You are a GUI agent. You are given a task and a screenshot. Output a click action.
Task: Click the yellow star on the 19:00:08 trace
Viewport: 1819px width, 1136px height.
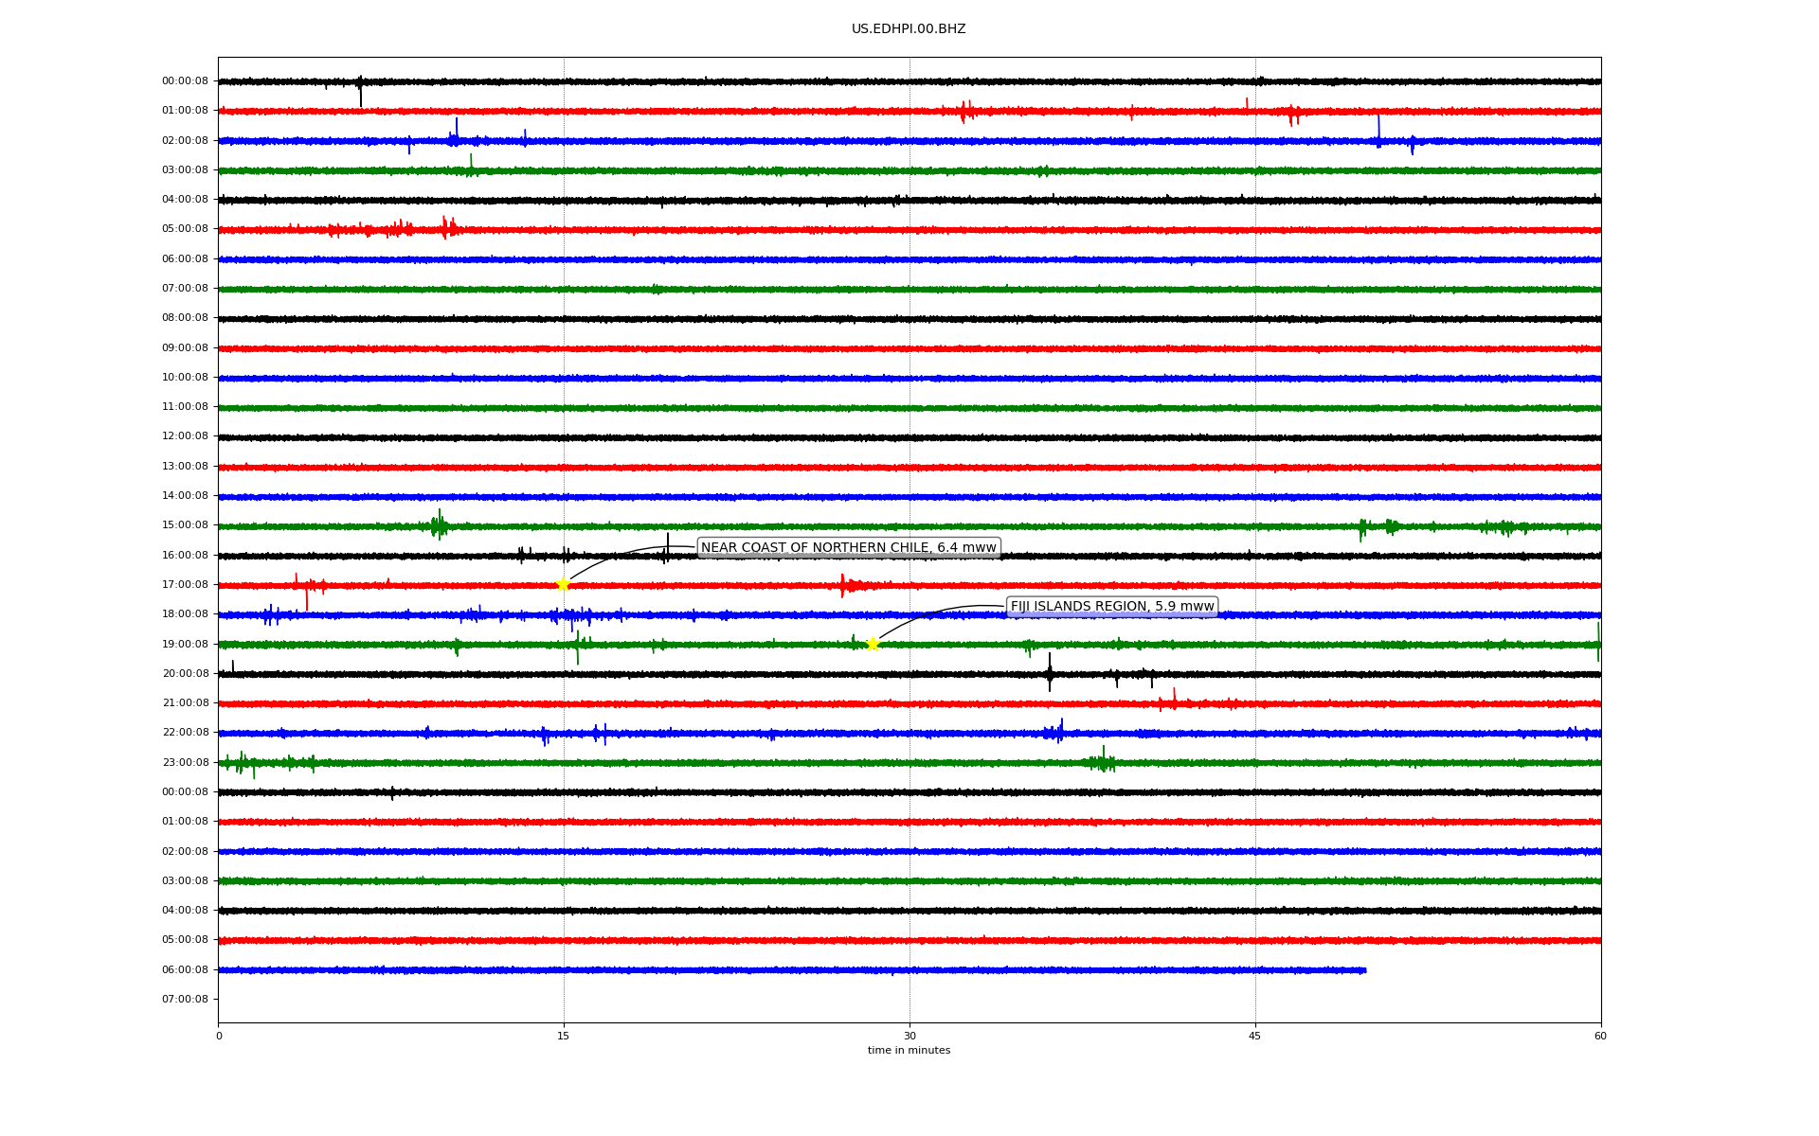(873, 644)
